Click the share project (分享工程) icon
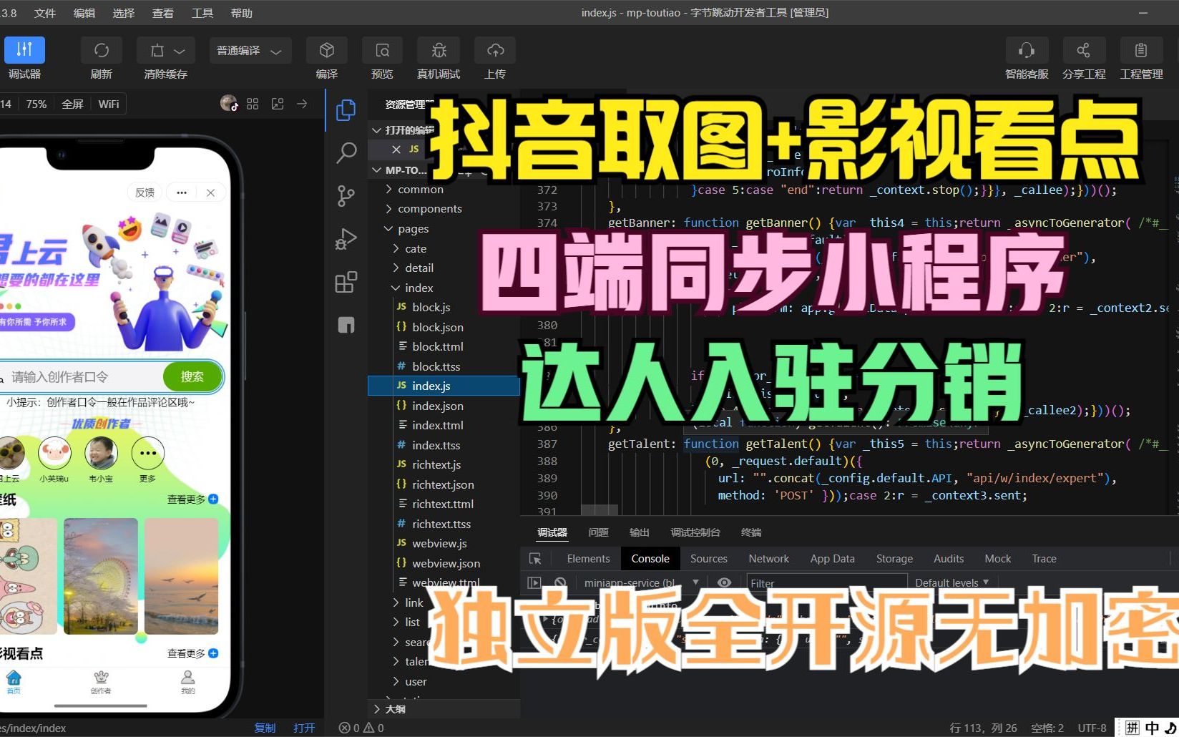 pos(1084,50)
